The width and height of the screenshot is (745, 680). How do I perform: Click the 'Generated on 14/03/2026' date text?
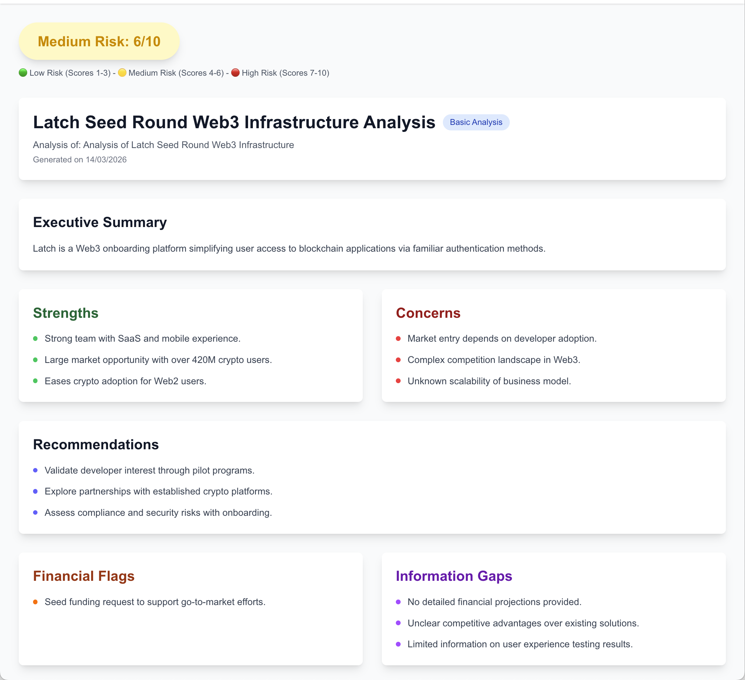[x=79, y=159]
